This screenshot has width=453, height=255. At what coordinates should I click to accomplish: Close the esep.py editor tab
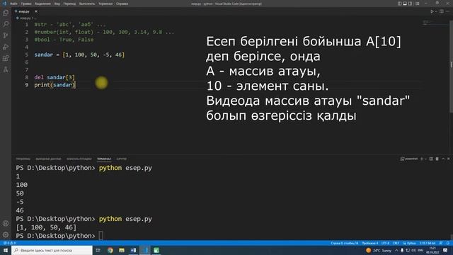[x=36, y=11]
